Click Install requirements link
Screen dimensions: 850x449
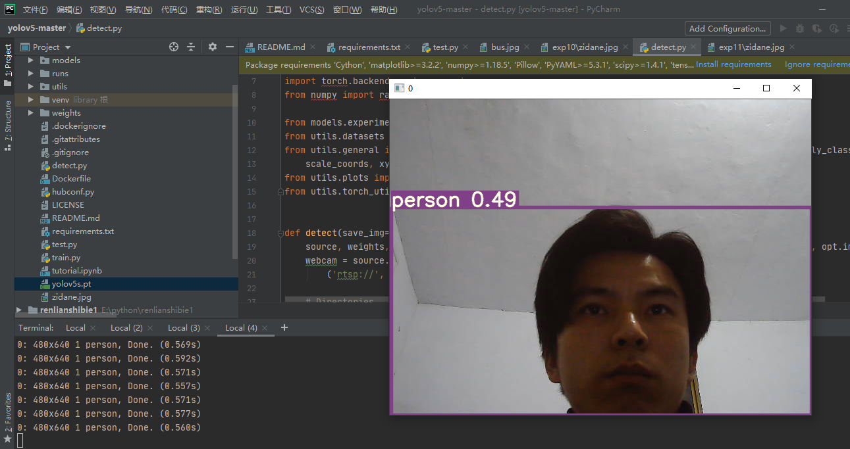(733, 64)
